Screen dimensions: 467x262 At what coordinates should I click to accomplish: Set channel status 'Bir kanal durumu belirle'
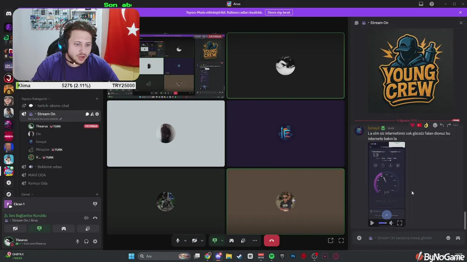tap(45, 119)
